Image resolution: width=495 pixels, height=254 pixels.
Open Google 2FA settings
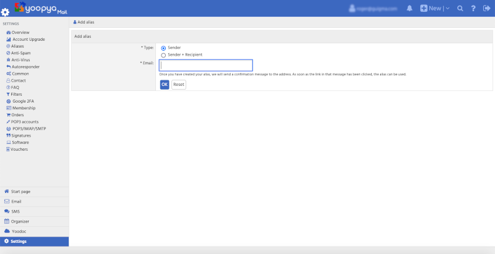[22, 101]
